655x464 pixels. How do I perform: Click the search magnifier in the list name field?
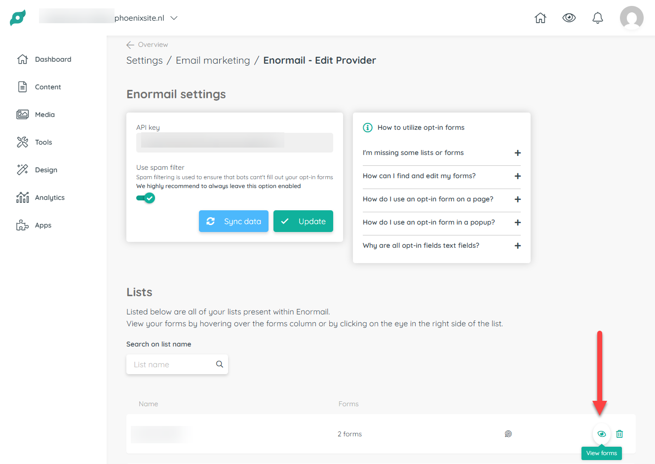pyautogui.click(x=220, y=364)
